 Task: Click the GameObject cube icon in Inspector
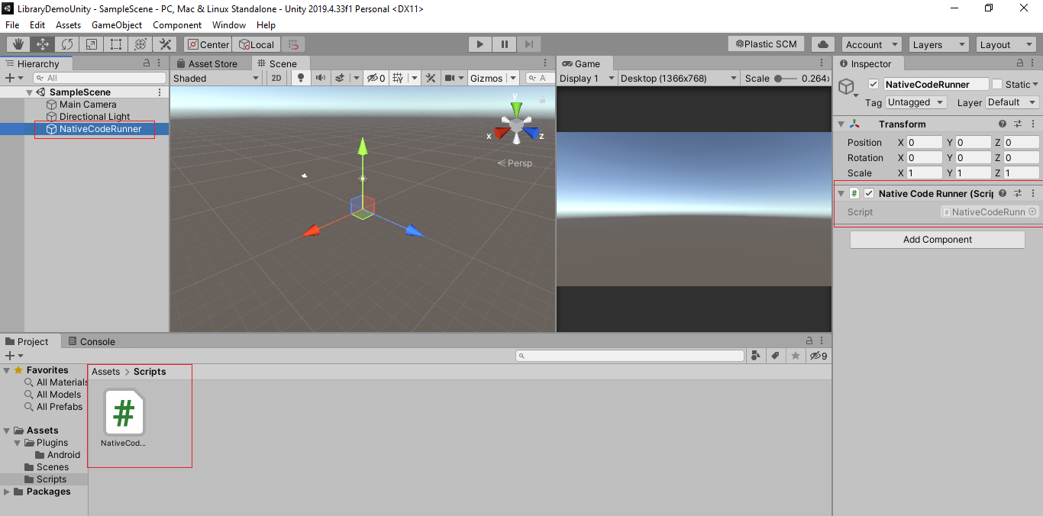click(x=846, y=86)
